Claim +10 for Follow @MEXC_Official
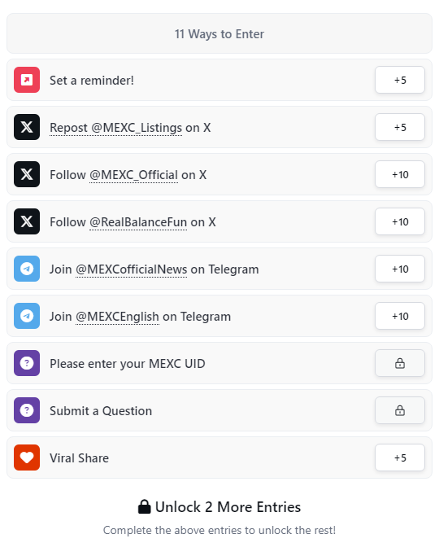439x556 pixels. click(x=400, y=174)
